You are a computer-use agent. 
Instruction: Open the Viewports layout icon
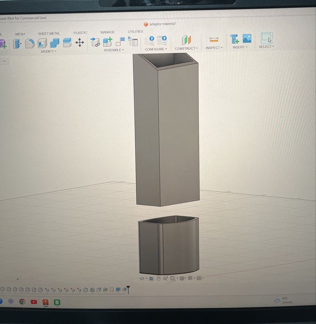tap(199, 278)
